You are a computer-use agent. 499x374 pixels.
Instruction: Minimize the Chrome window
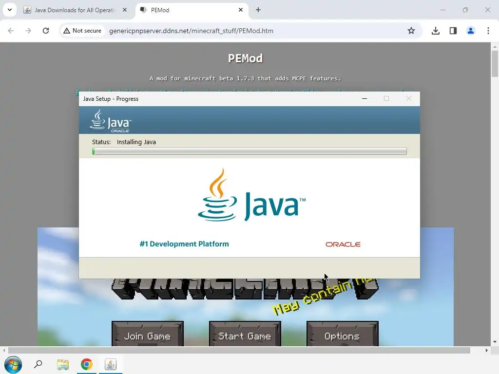442,10
